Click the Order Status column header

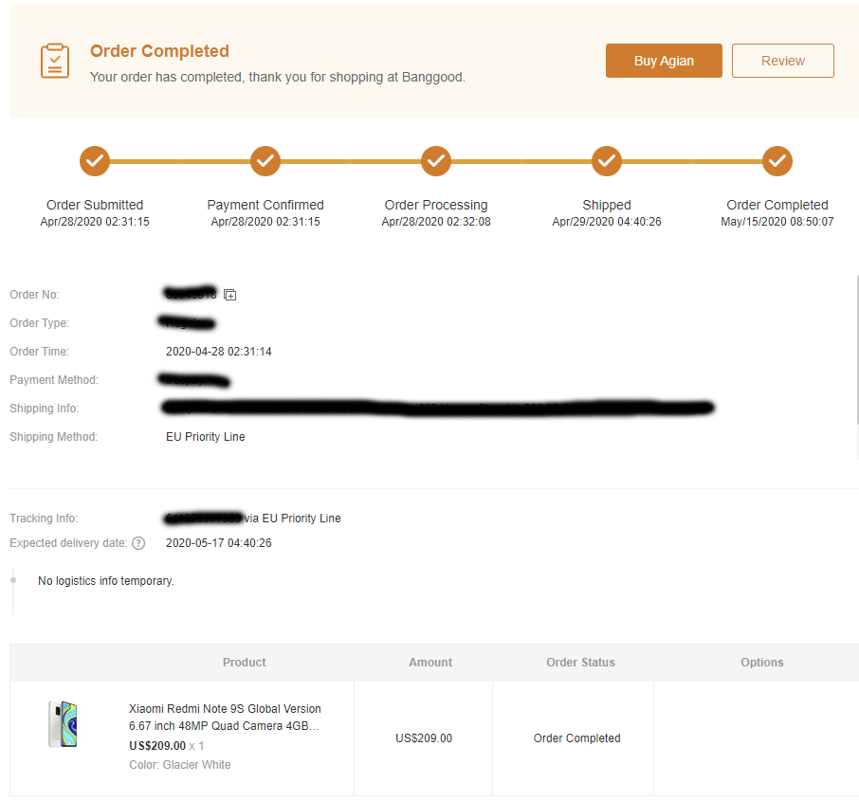(580, 663)
